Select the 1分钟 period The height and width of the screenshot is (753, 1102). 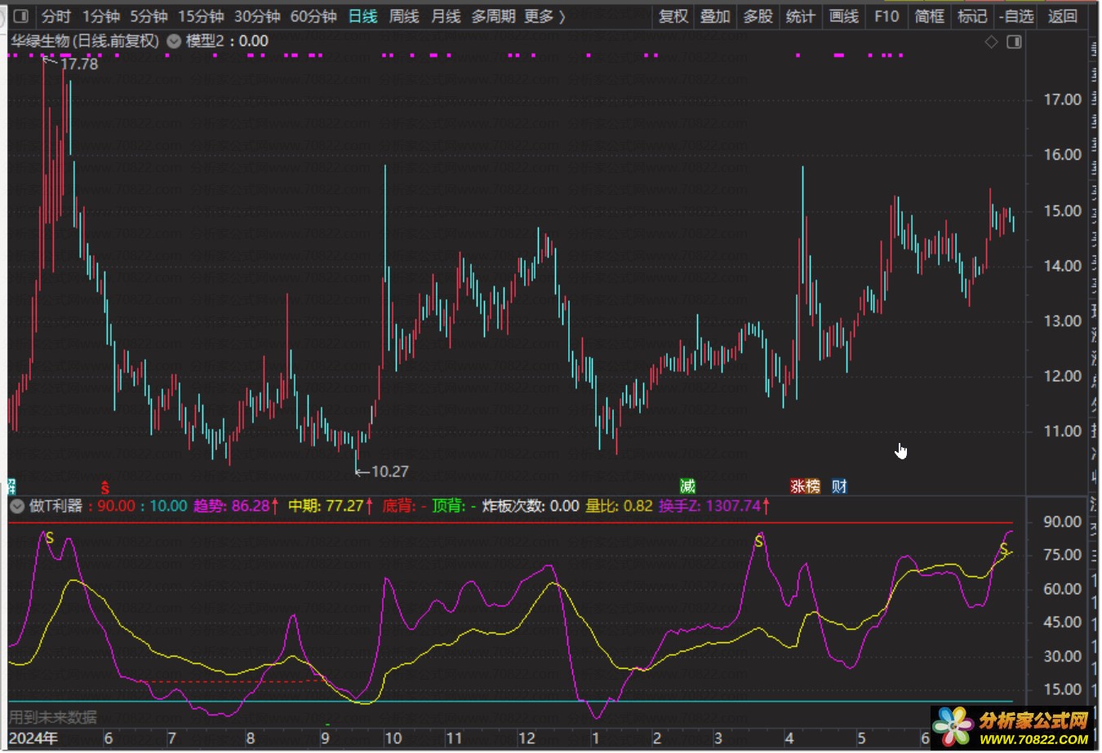click(101, 16)
